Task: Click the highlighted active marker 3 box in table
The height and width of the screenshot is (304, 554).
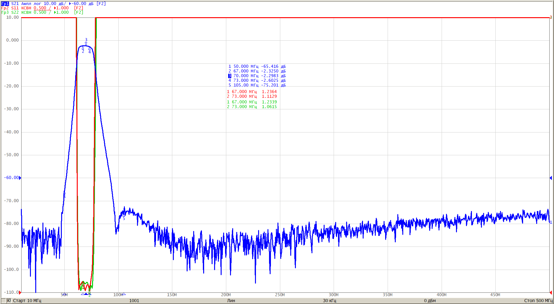Action: (x=230, y=76)
